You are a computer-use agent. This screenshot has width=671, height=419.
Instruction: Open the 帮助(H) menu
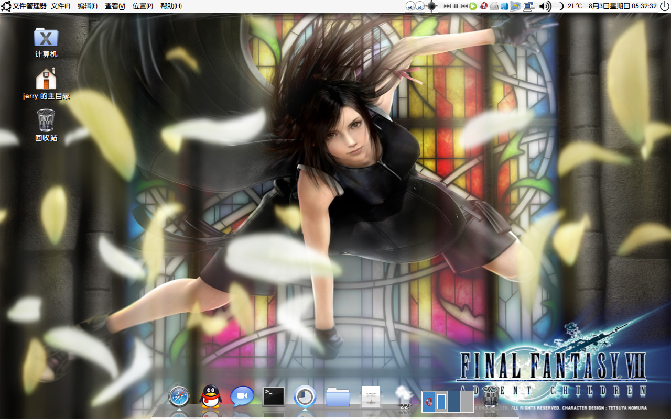point(171,6)
